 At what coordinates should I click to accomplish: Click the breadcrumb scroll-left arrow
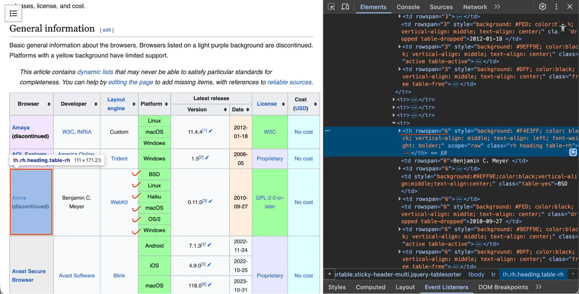[329, 274]
